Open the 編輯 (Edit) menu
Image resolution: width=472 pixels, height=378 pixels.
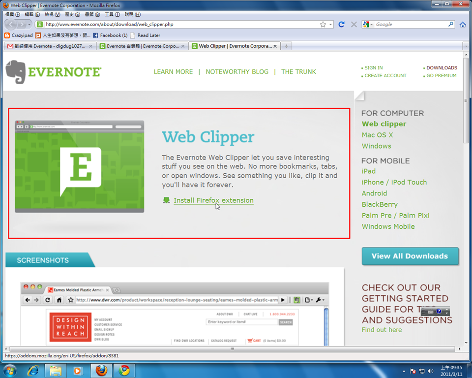click(32, 14)
